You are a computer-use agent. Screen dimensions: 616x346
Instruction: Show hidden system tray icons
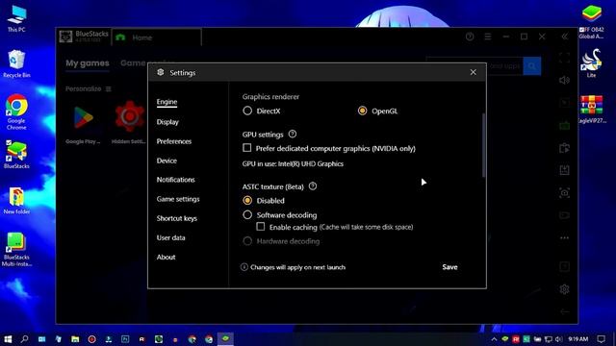click(x=494, y=339)
